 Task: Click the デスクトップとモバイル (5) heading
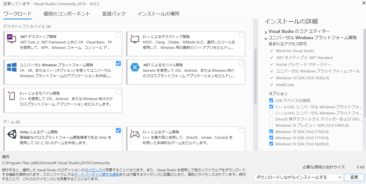(27, 27)
